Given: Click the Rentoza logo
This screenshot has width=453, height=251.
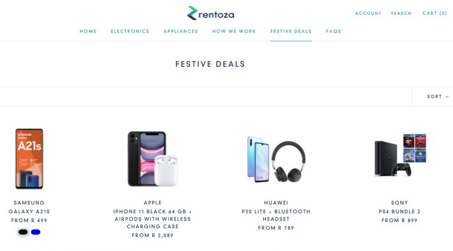Looking at the screenshot, I should coord(211,13).
